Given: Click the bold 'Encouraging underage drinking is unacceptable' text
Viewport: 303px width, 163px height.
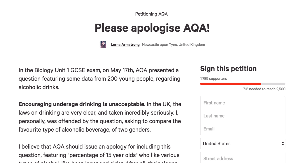Looking at the screenshot, I should point(81,104).
